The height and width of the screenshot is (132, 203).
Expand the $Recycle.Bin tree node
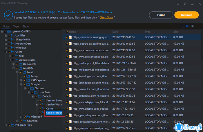click(x=6, y=40)
